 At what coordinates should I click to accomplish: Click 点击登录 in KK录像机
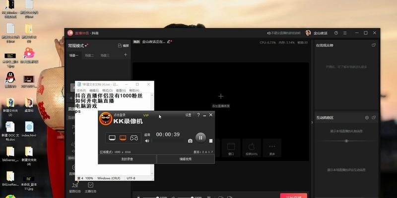pos(119,115)
